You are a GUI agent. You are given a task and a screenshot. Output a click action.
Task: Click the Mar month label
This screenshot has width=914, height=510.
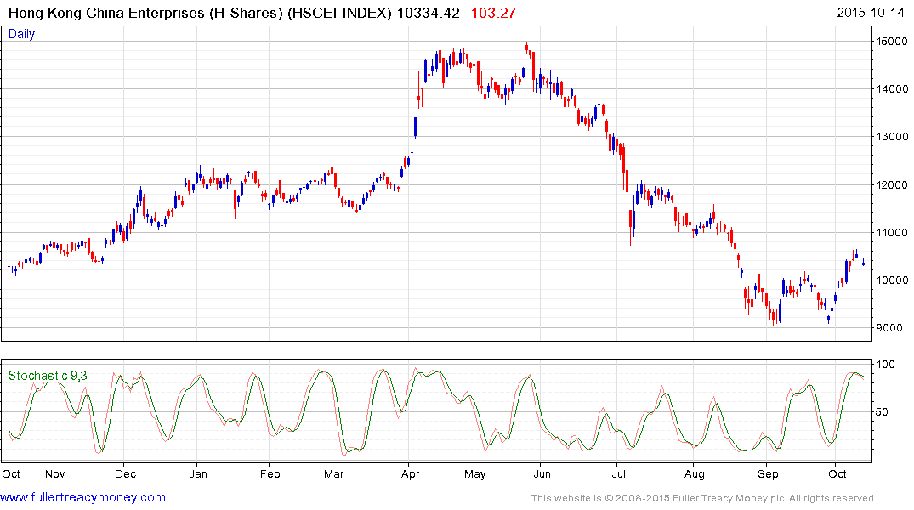point(333,473)
